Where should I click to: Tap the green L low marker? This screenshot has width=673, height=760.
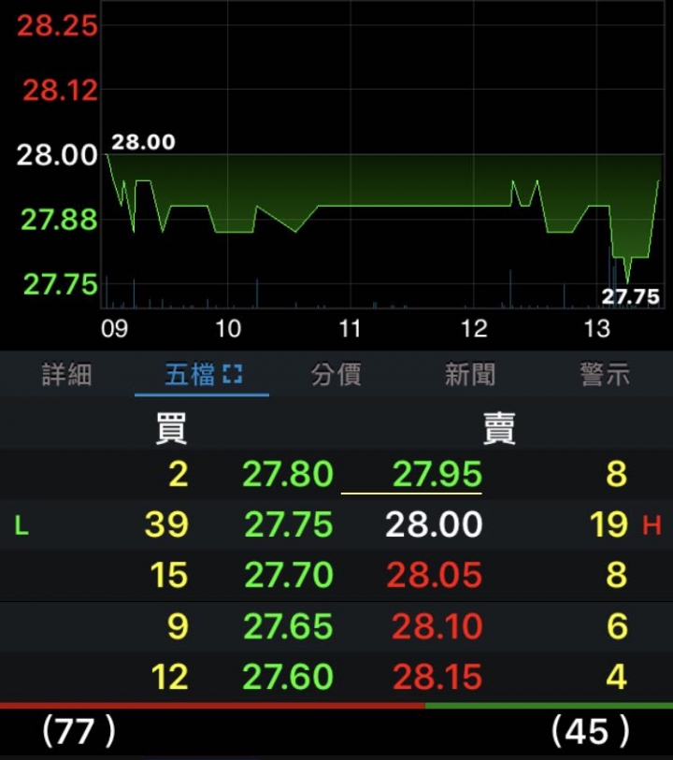coord(21,525)
